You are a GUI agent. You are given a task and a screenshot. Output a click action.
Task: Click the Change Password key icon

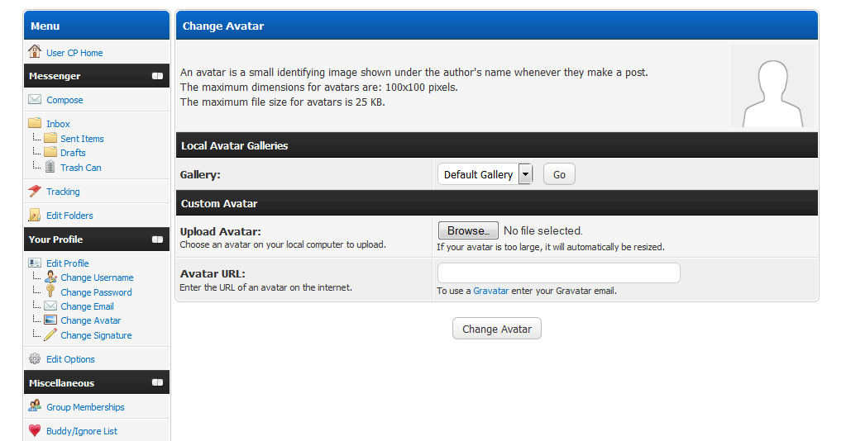point(50,292)
